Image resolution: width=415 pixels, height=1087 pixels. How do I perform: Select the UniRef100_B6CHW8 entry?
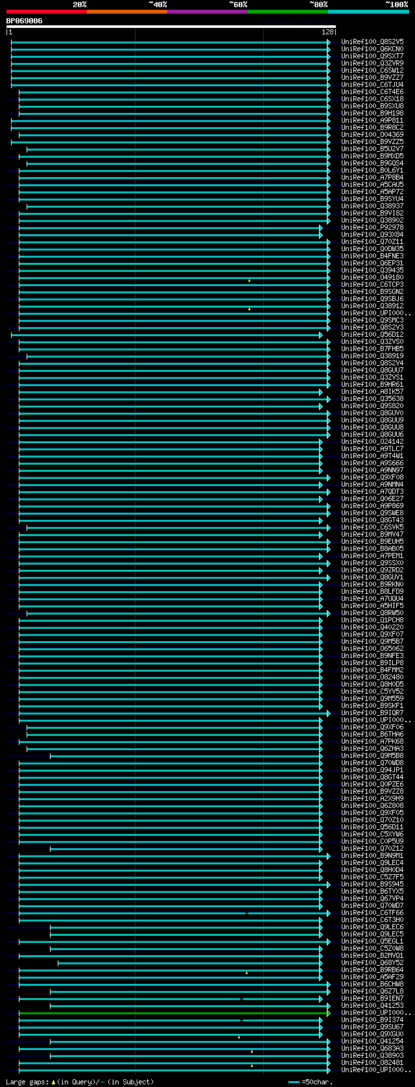click(x=372, y=984)
